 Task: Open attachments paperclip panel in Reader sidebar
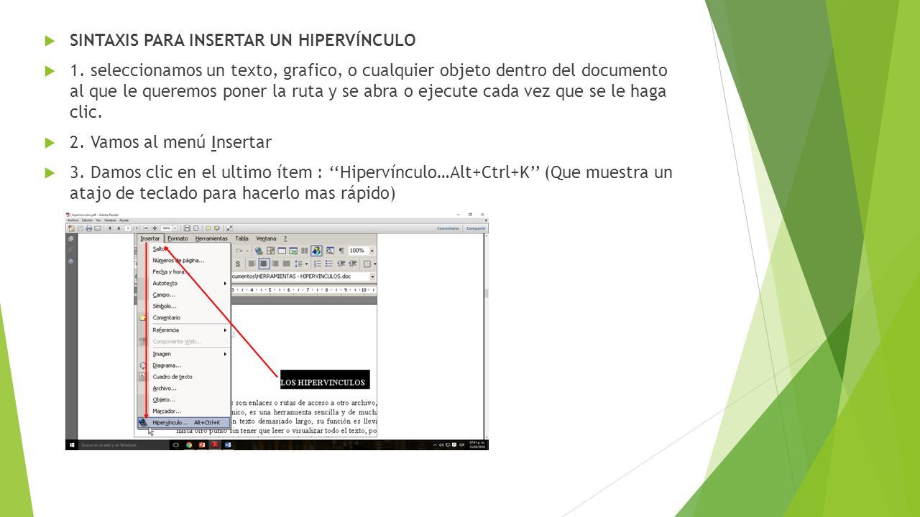tap(70, 250)
